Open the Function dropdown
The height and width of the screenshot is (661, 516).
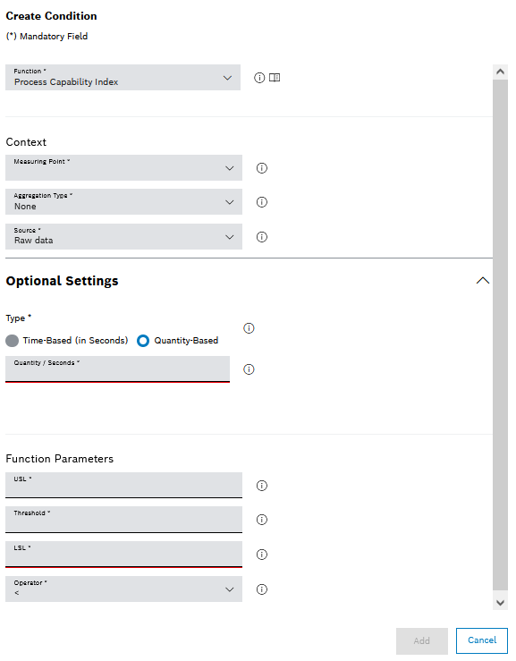tap(123, 77)
